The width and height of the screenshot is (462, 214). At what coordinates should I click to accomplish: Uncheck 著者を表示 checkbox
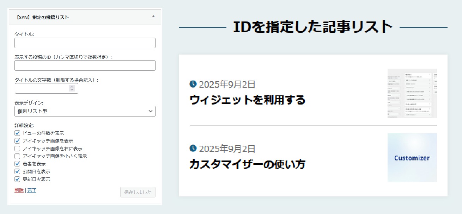(x=17, y=164)
